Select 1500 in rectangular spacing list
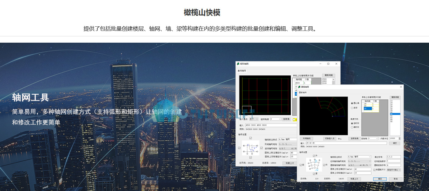Image resolution: width=429 pixels, height=191 pixels. (x=324, y=79)
